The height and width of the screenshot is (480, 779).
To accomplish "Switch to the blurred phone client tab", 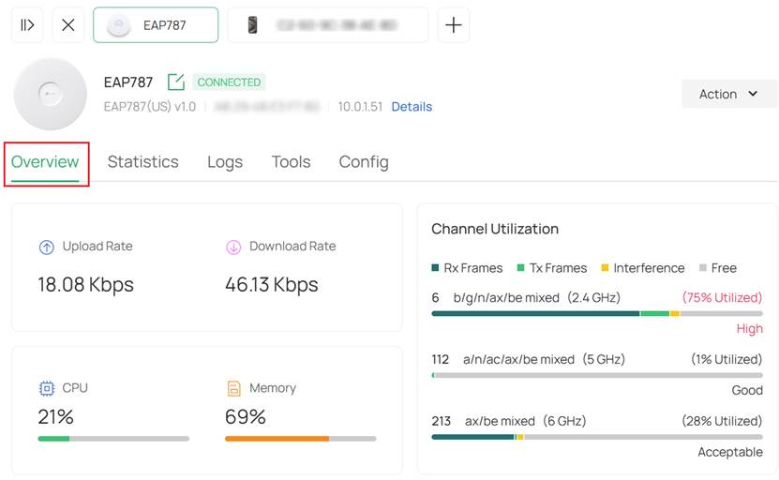I will point(328,25).
